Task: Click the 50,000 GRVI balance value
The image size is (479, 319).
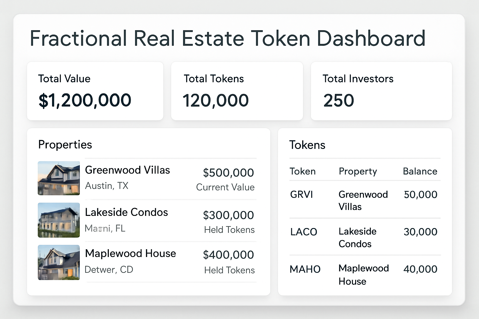Action: [x=420, y=194]
